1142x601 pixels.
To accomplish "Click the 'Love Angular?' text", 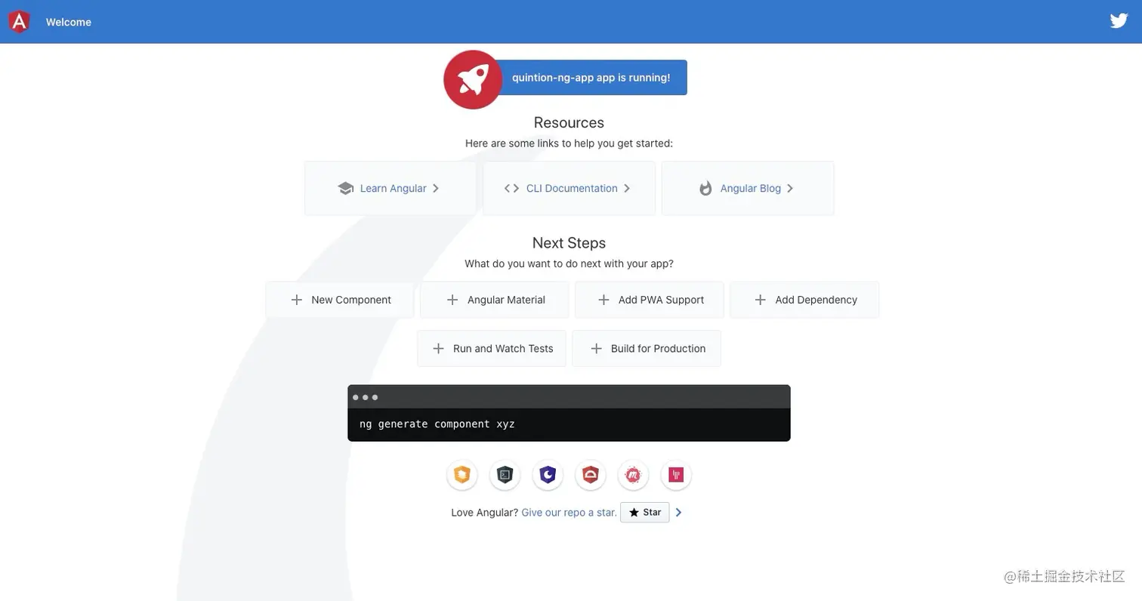I will pos(485,513).
